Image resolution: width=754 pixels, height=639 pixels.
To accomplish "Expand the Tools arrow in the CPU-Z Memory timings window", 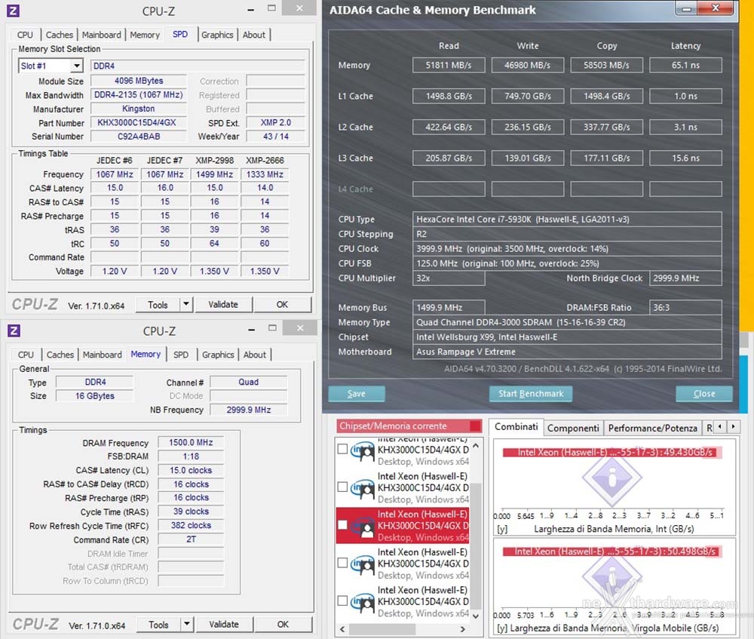I will pos(186,625).
